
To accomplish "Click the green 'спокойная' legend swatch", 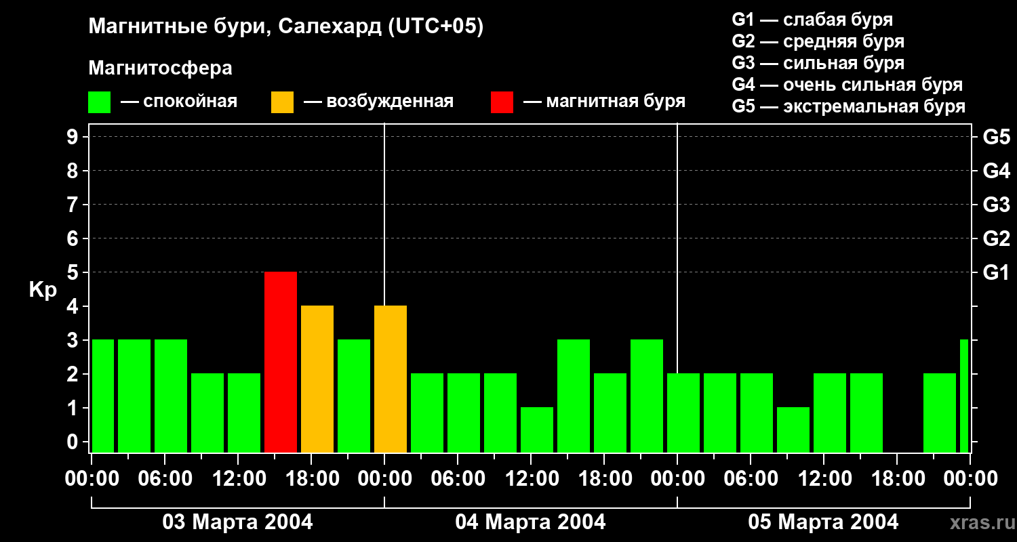I will 99,102.
